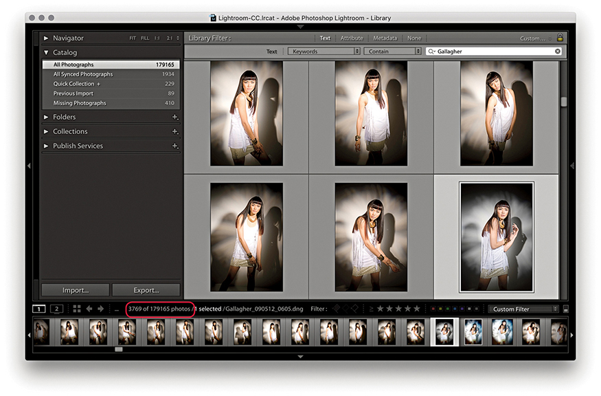Go back with the left arrow icon
Image resolution: width=601 pixels, height=396 pixels.
click(89, 309)
